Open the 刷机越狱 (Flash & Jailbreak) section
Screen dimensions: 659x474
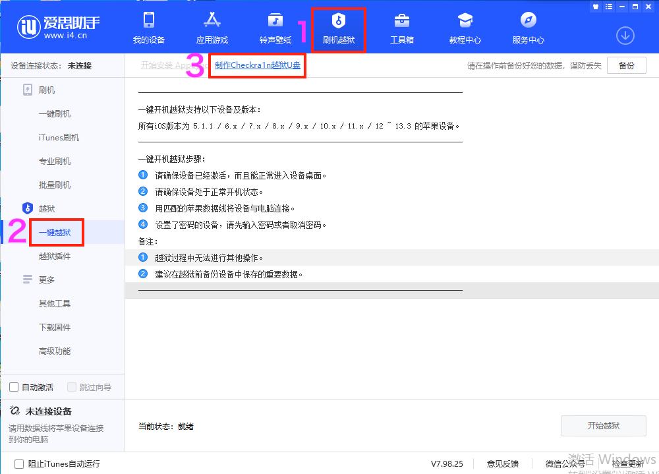[x=338, y=28]
